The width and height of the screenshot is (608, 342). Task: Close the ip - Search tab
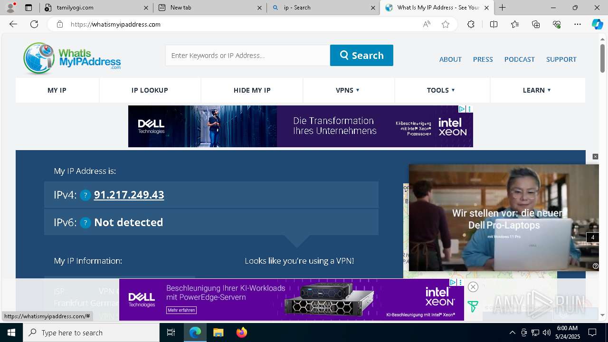pyautogui.click(x=374, y=8)
